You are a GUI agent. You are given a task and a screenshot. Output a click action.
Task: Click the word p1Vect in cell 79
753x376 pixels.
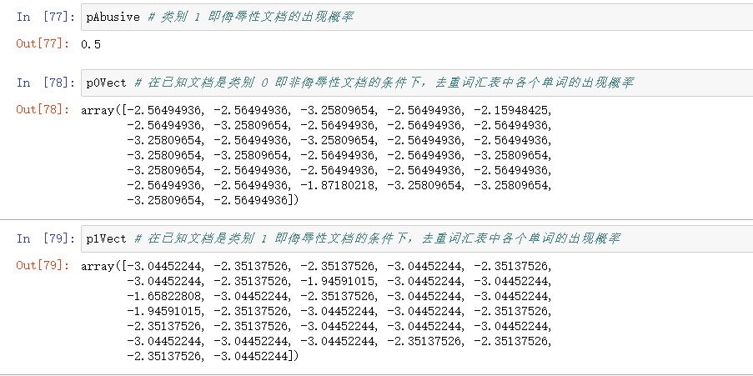(106, 238)
